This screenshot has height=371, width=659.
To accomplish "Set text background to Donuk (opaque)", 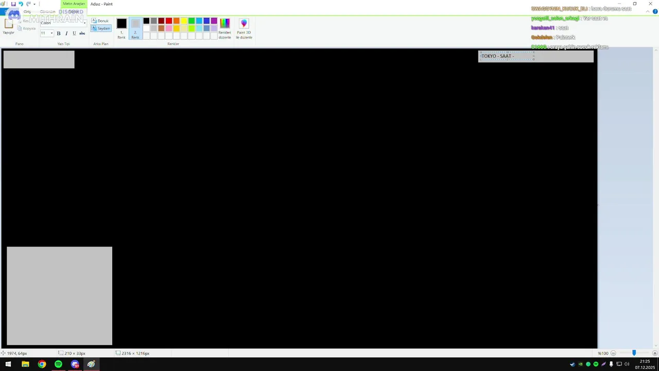I will [100, 21].
